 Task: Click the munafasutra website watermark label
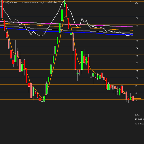pyautogui.click(x=37, y=2)
